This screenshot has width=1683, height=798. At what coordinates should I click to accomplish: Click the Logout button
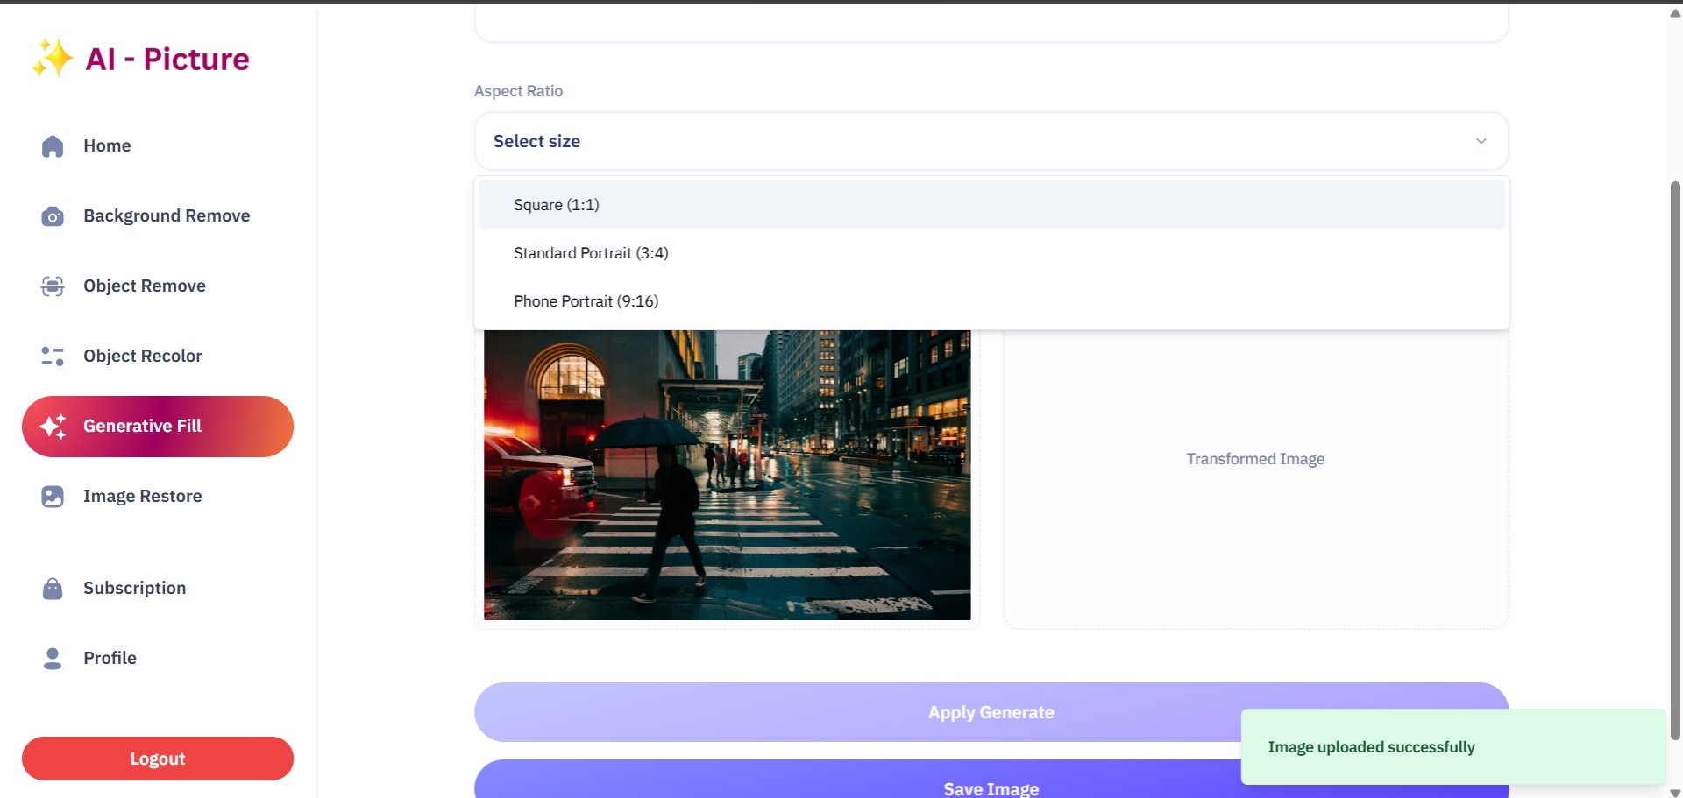pyautogui.click(x=158, y=759)
